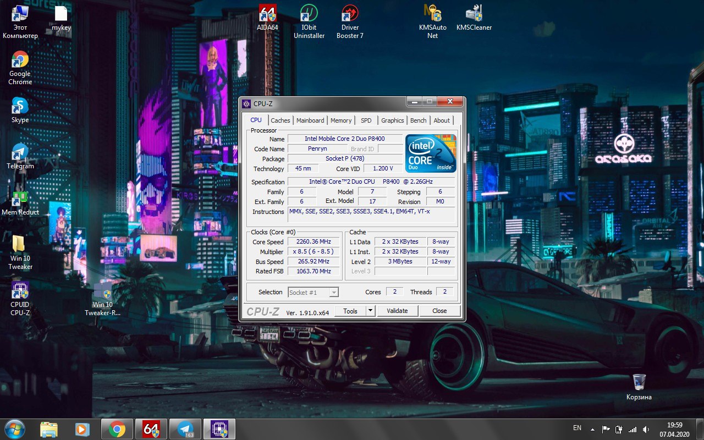Click the CPU-Z taskbar button
The height and width of the screenshot is (440, 704).
(x=219, y=429)
